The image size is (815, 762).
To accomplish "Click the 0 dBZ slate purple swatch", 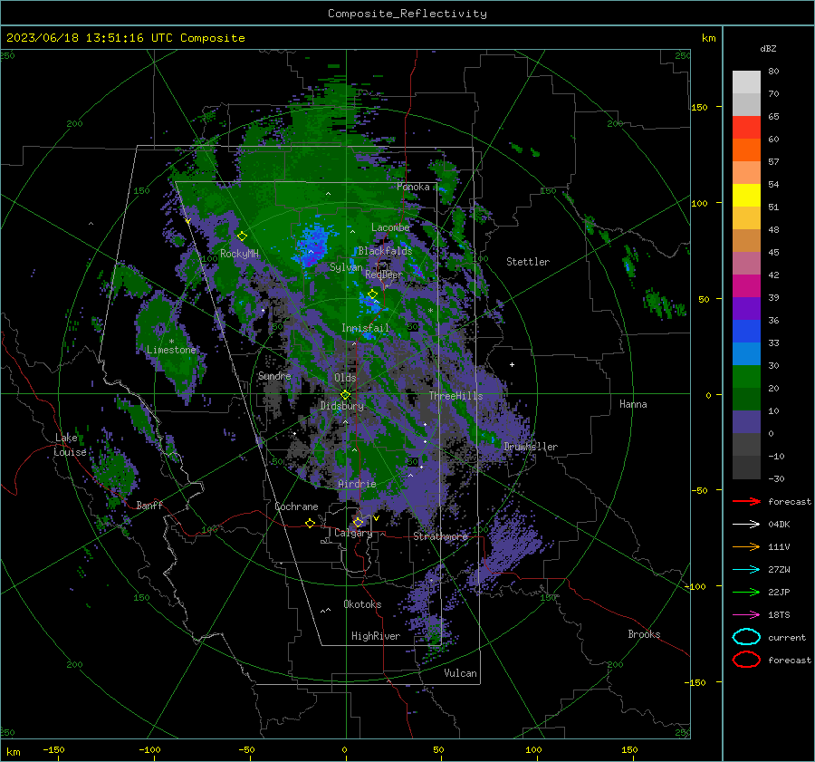I will coord(746,422).
